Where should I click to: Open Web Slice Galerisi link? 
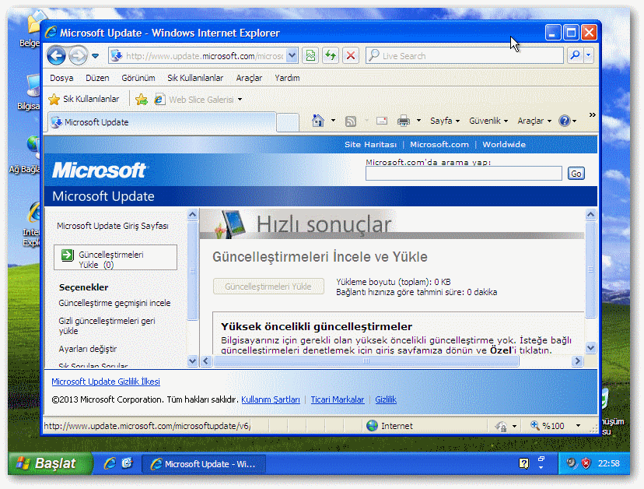(x=198, y=100)
